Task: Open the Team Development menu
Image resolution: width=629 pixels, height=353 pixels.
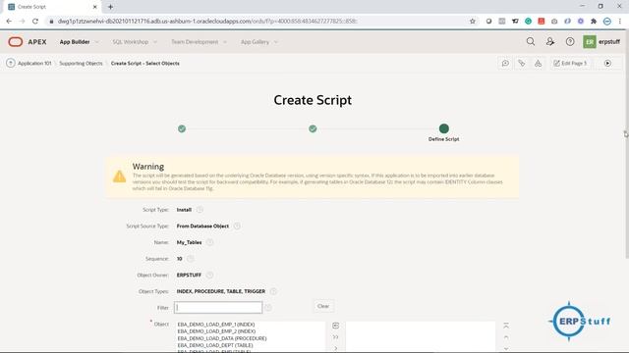Action: (x=195, y=41)
